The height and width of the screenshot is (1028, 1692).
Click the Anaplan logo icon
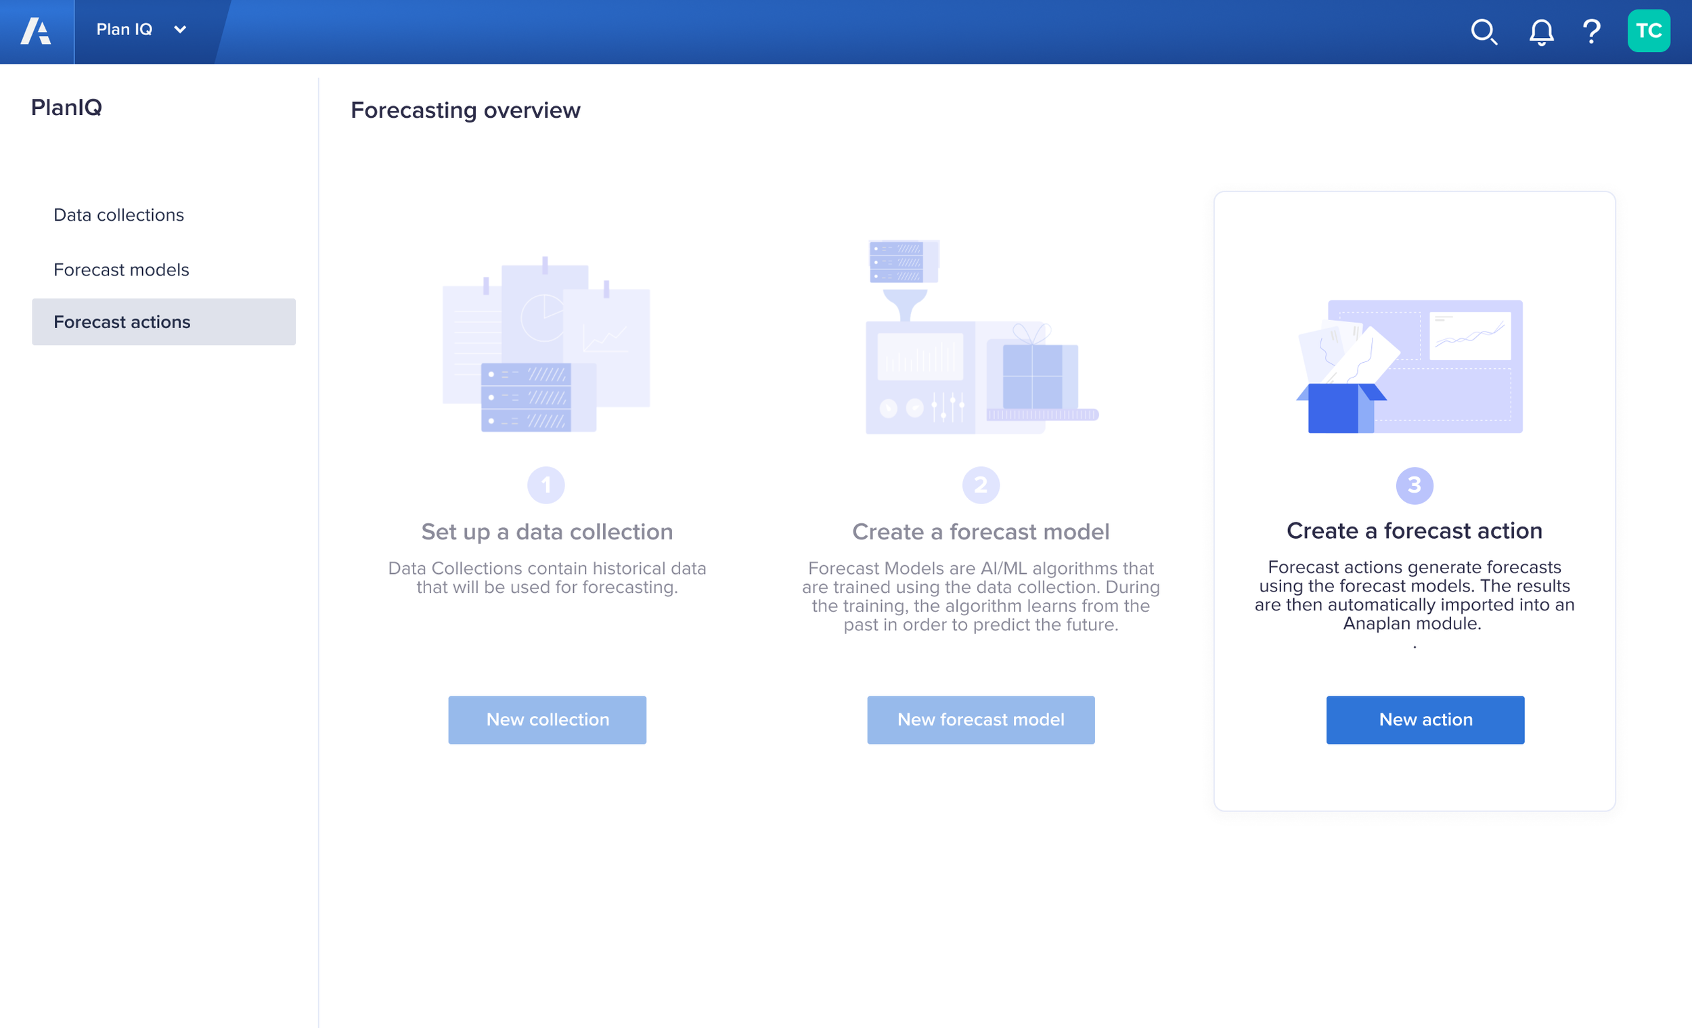(36, 31)
